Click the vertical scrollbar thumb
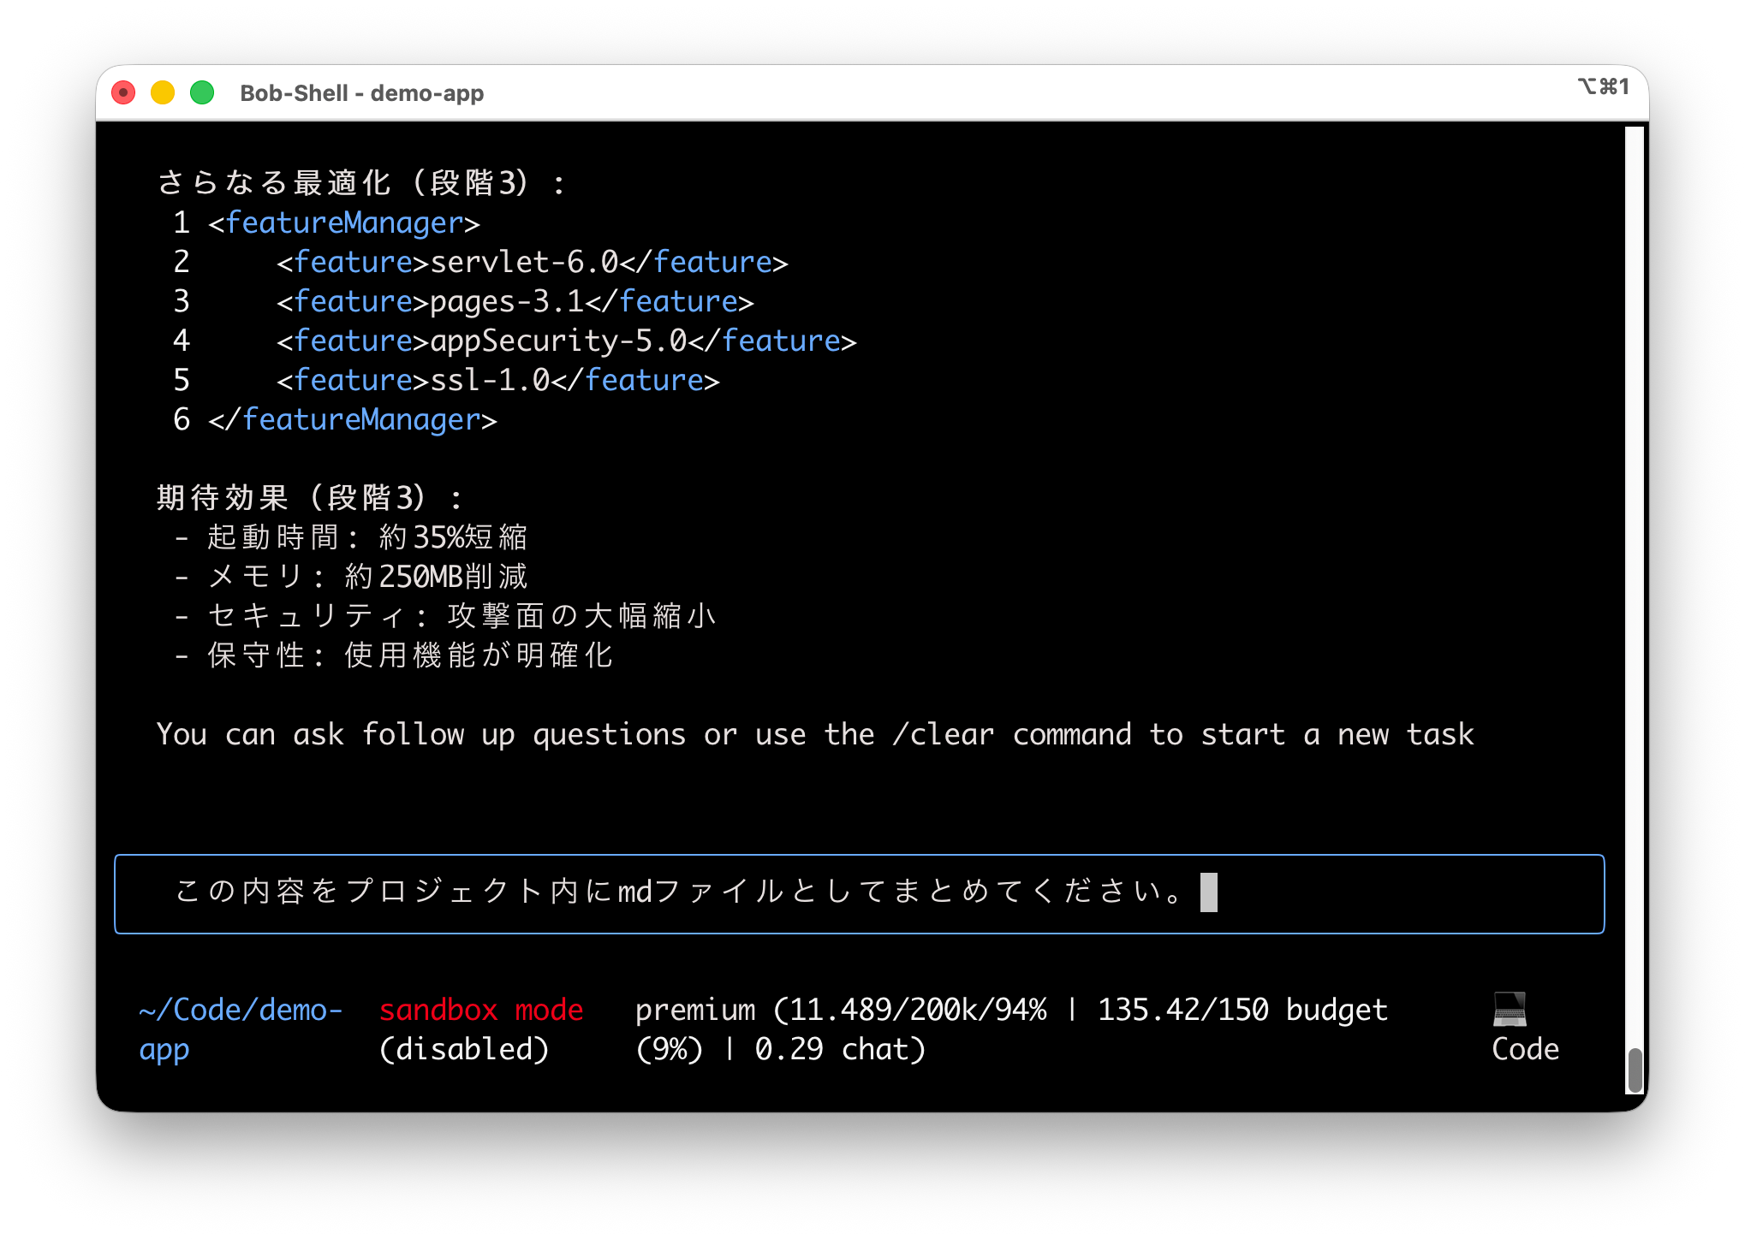This screenshot has height=1239, width=1745. point(1635,1069)
